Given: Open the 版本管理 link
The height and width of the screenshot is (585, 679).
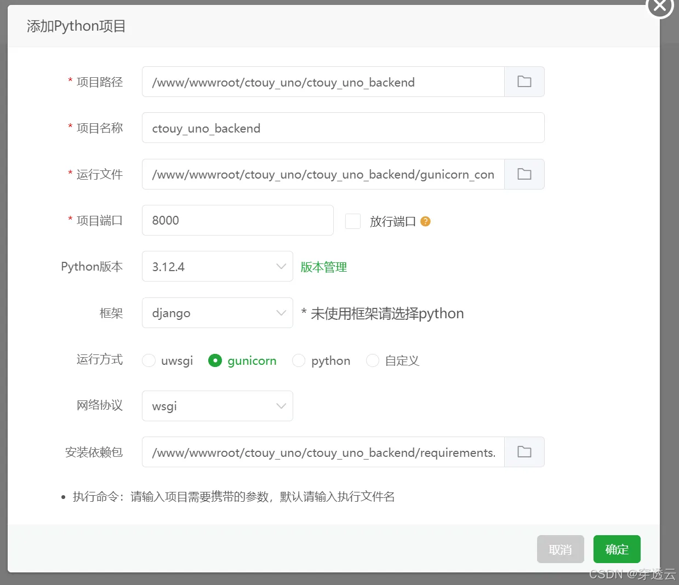Looking at the screenshot, I should coord(323,267).
